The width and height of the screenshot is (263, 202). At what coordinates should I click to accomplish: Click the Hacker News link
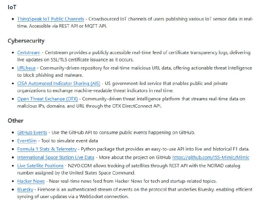pyautogui.click(x=31, y=181)
